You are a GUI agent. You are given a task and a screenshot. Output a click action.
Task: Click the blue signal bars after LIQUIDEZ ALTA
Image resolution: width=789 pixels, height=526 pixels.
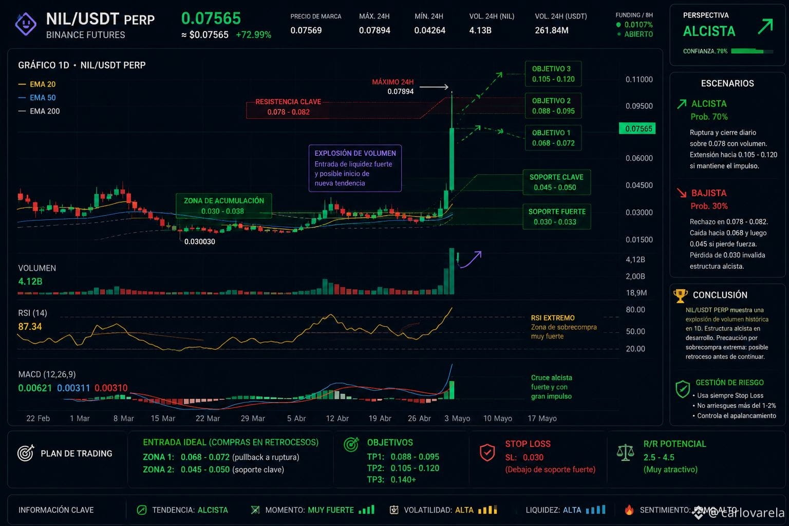click(596, 510)
